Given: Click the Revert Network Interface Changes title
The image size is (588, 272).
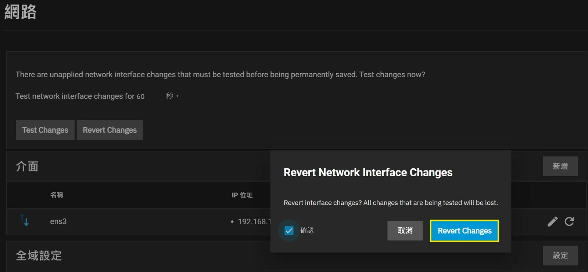Looking at the screenshot, I should (368, 172).
